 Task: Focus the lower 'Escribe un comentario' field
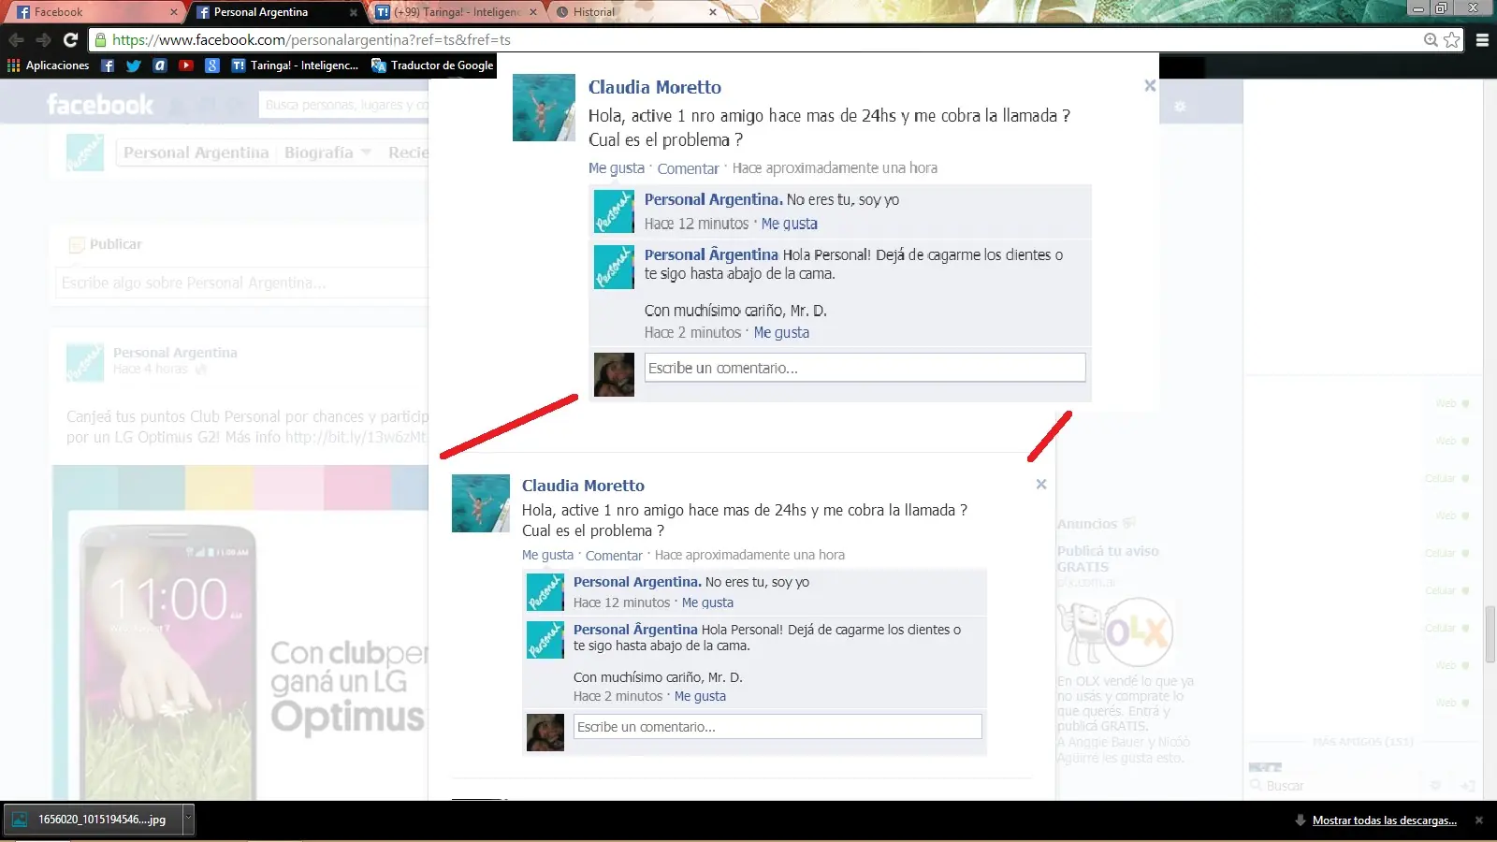pyautogui.click(x=778, y=727)
